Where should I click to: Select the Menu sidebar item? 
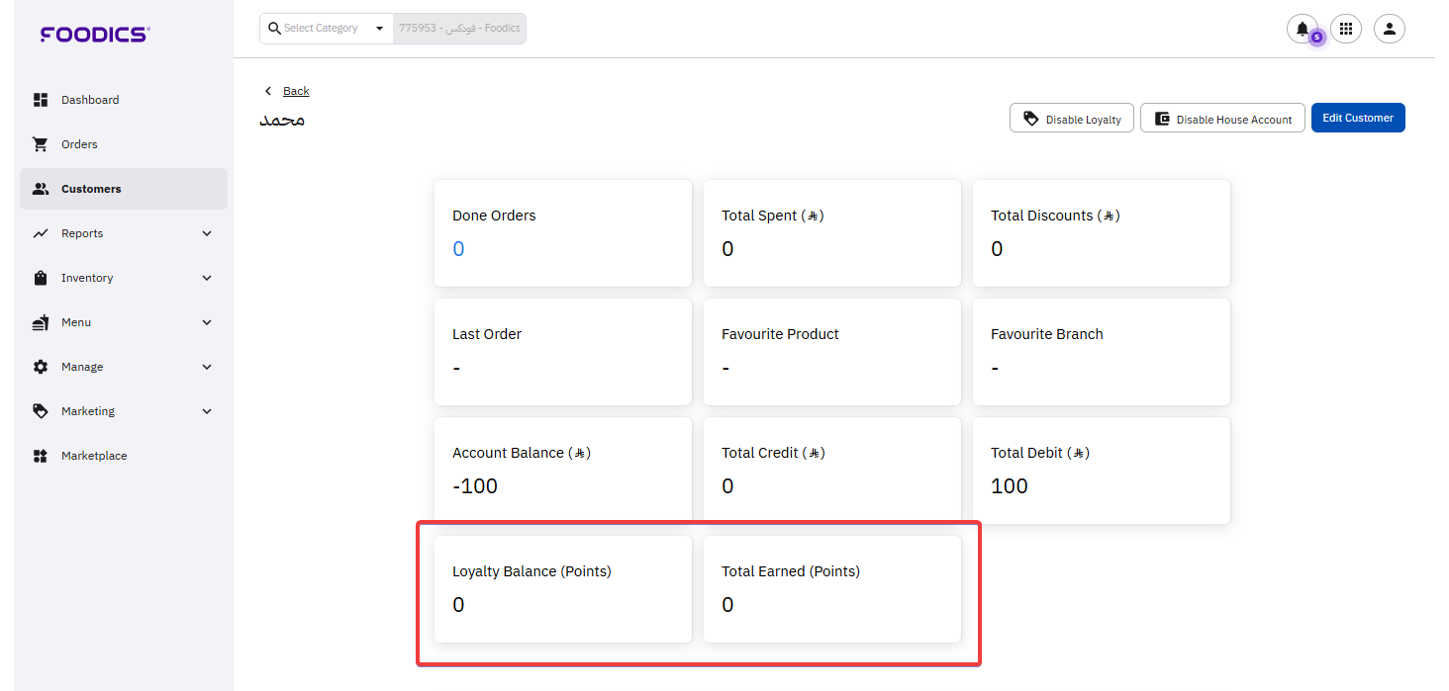[x=76, y=322]
